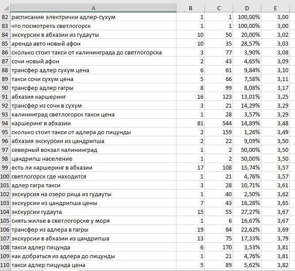
Task: Click cell 'каршеринг в абхазии'
Action: click(x=93, y=123)
